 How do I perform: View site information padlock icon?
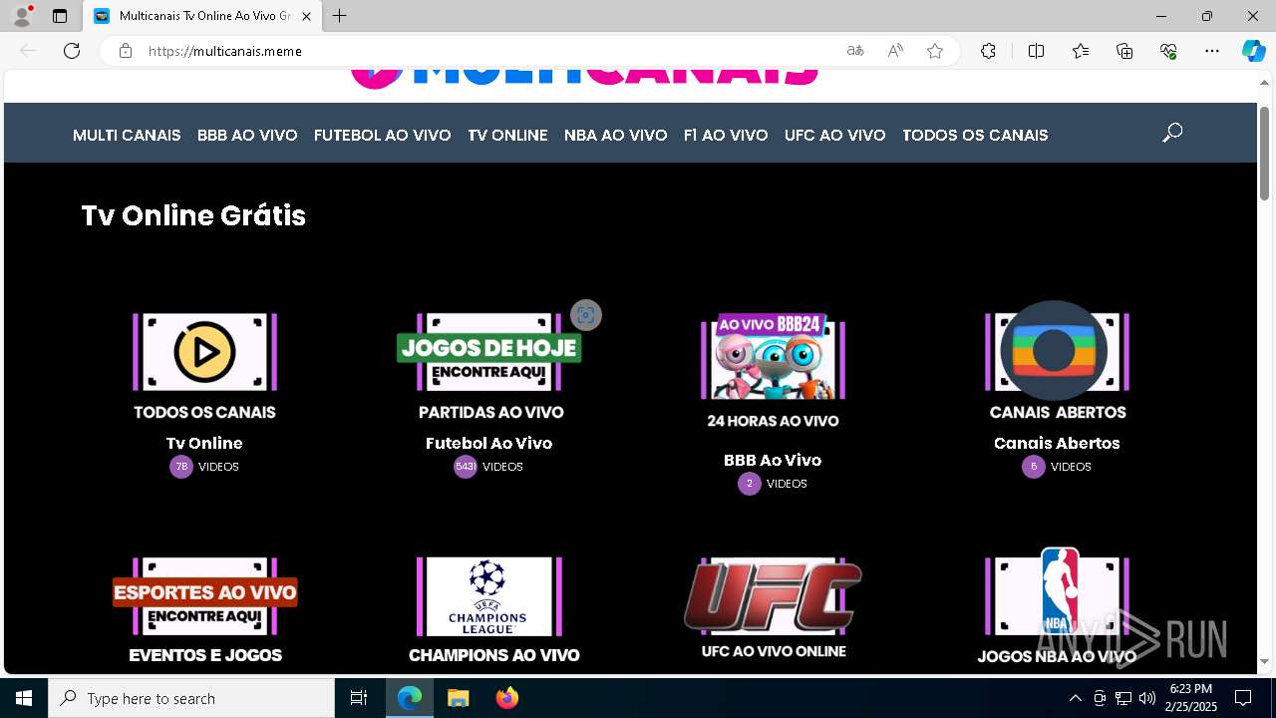[126, 51]
